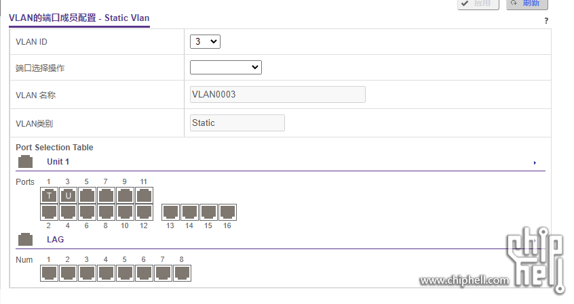Collapse the Unit 1 section arrow

(x=535, y=162)
